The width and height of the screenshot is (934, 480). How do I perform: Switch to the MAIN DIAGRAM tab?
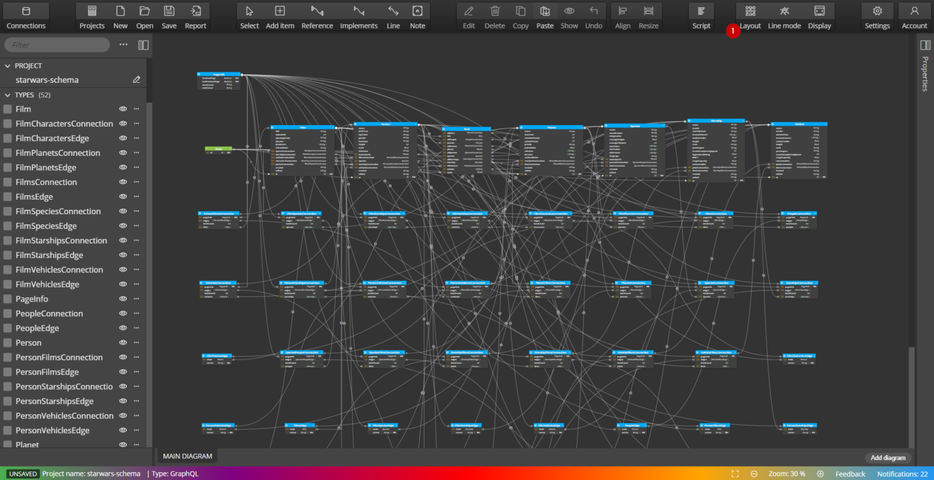tap(187, 456)
